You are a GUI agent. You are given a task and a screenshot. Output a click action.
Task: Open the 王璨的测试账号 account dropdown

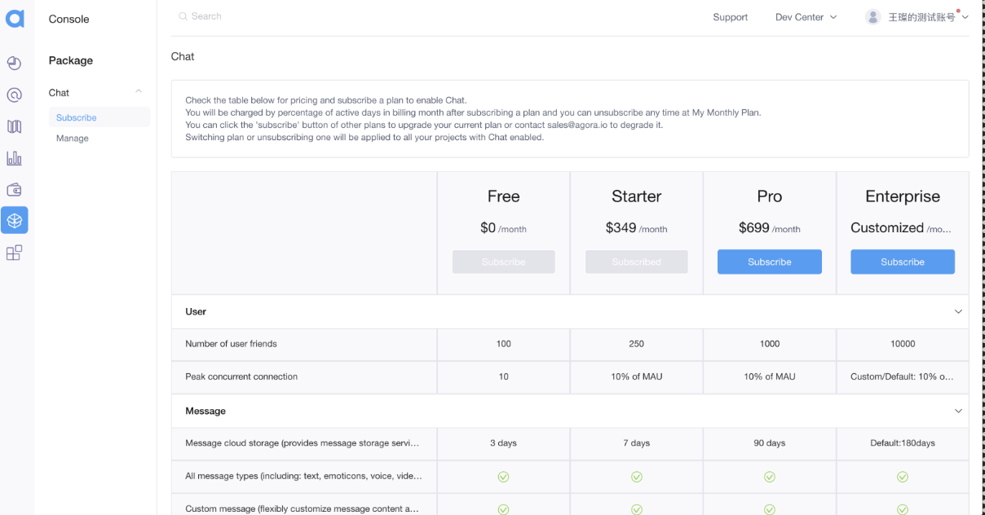click(917, 17)
